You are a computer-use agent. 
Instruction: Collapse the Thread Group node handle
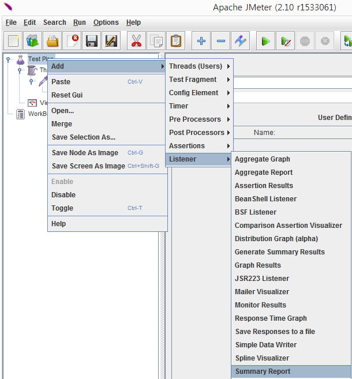[x=20, y=70]
